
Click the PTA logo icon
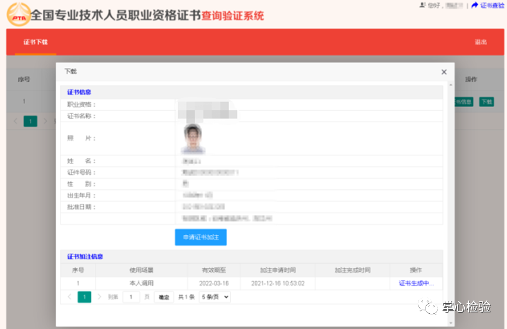coord(19,15)
